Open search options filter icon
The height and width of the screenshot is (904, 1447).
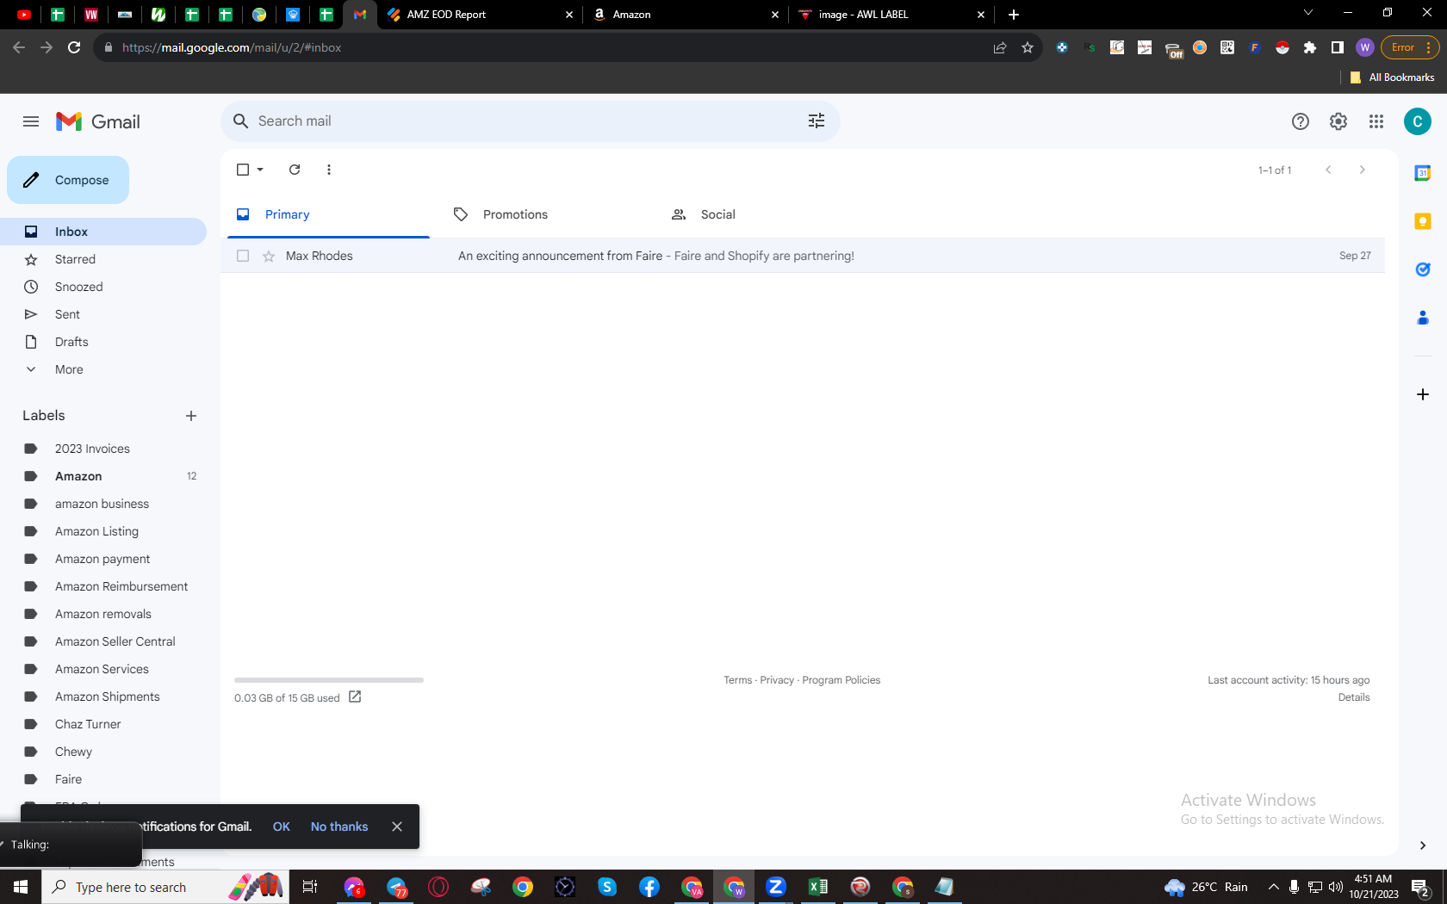[x=817, y=121]
